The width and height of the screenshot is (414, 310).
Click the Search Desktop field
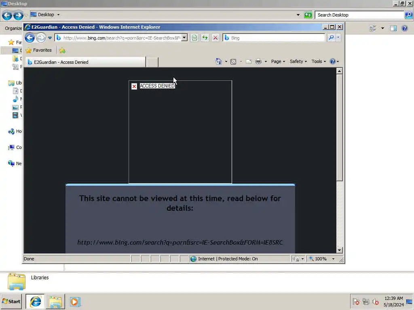(x=359, y=15)
